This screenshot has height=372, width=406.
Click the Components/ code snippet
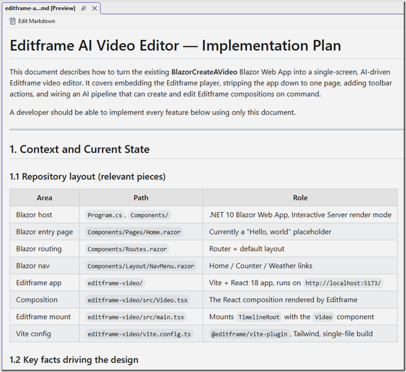click(x=149, y=215)
